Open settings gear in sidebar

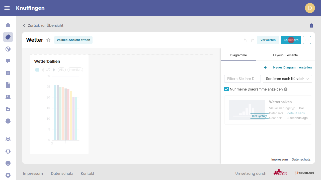pos(8,175)
